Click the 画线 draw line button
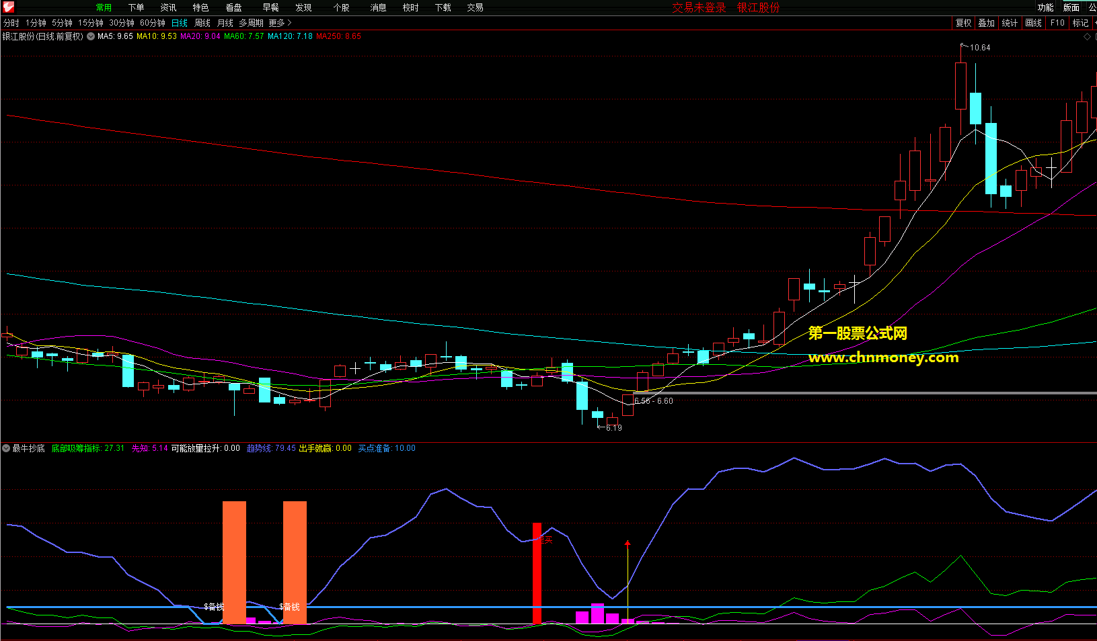The height and width of the screenshot is (641, 1097). tap(1033, 23)
